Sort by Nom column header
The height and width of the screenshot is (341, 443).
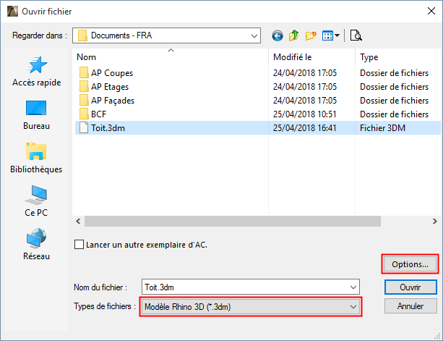coord(171,57)
